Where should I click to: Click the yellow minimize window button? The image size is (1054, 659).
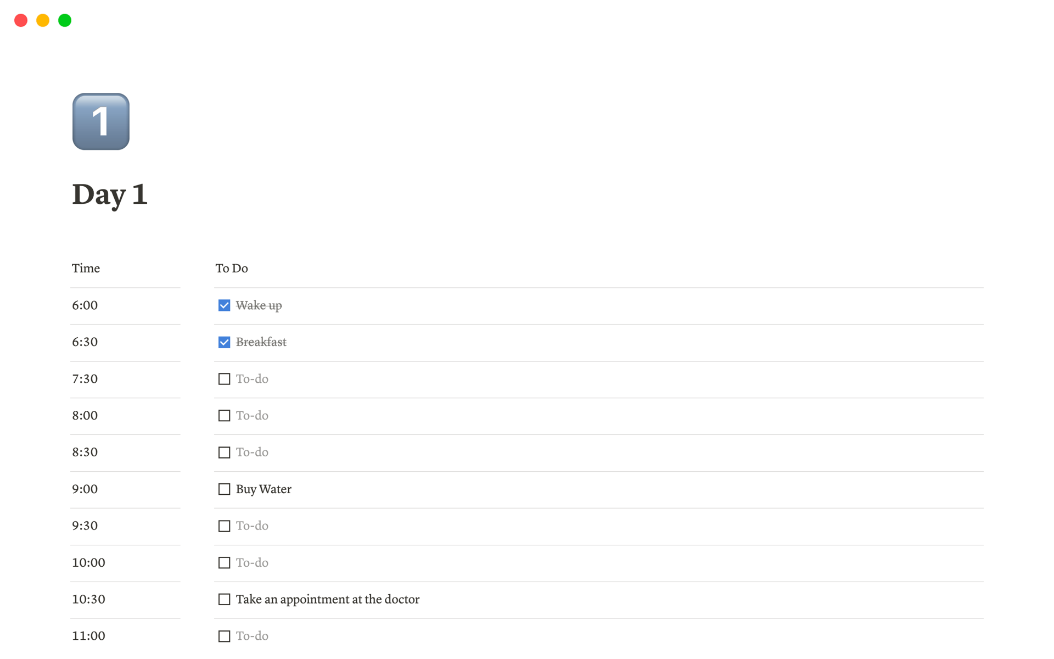43,20
